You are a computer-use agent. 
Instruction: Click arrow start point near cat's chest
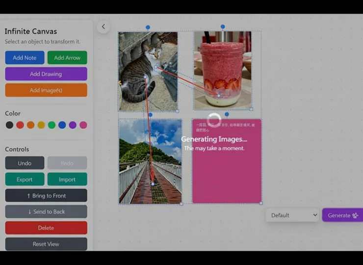click(x=156, y=67)
